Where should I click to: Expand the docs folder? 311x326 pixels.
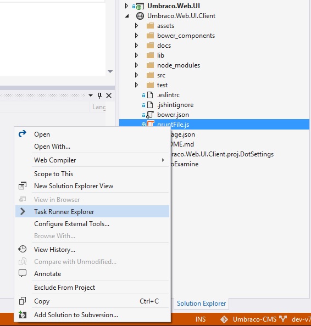pyautogui.click(x=136, y=46)
